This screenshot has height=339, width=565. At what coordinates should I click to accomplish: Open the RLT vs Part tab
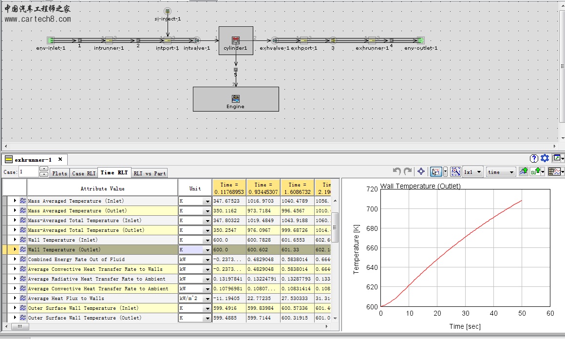(x=150, y=173)
